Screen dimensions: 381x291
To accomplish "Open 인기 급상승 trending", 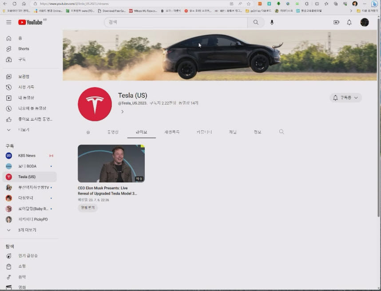I will pos(30,256).
